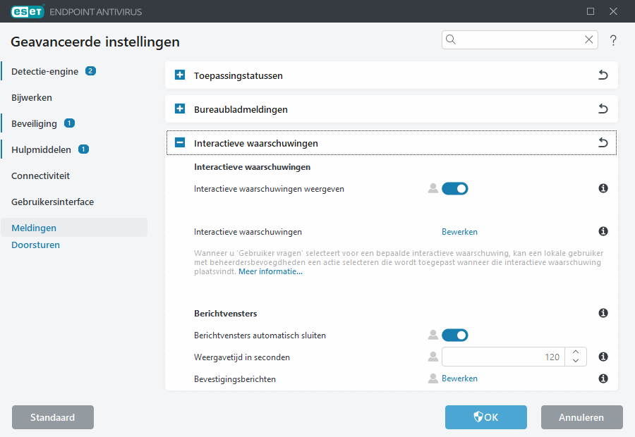Image resolution: width=635 pixels, height=437 pixels.
Task: Click the revert arrow beside Bureaubladmeldingen
Action: [603, 109]
